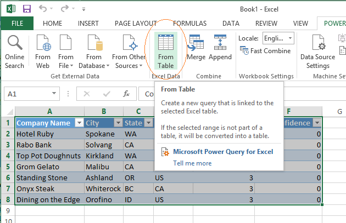346x223 pixels.
Task: Open From File dropdown arrow
Action: pos(71,66)
